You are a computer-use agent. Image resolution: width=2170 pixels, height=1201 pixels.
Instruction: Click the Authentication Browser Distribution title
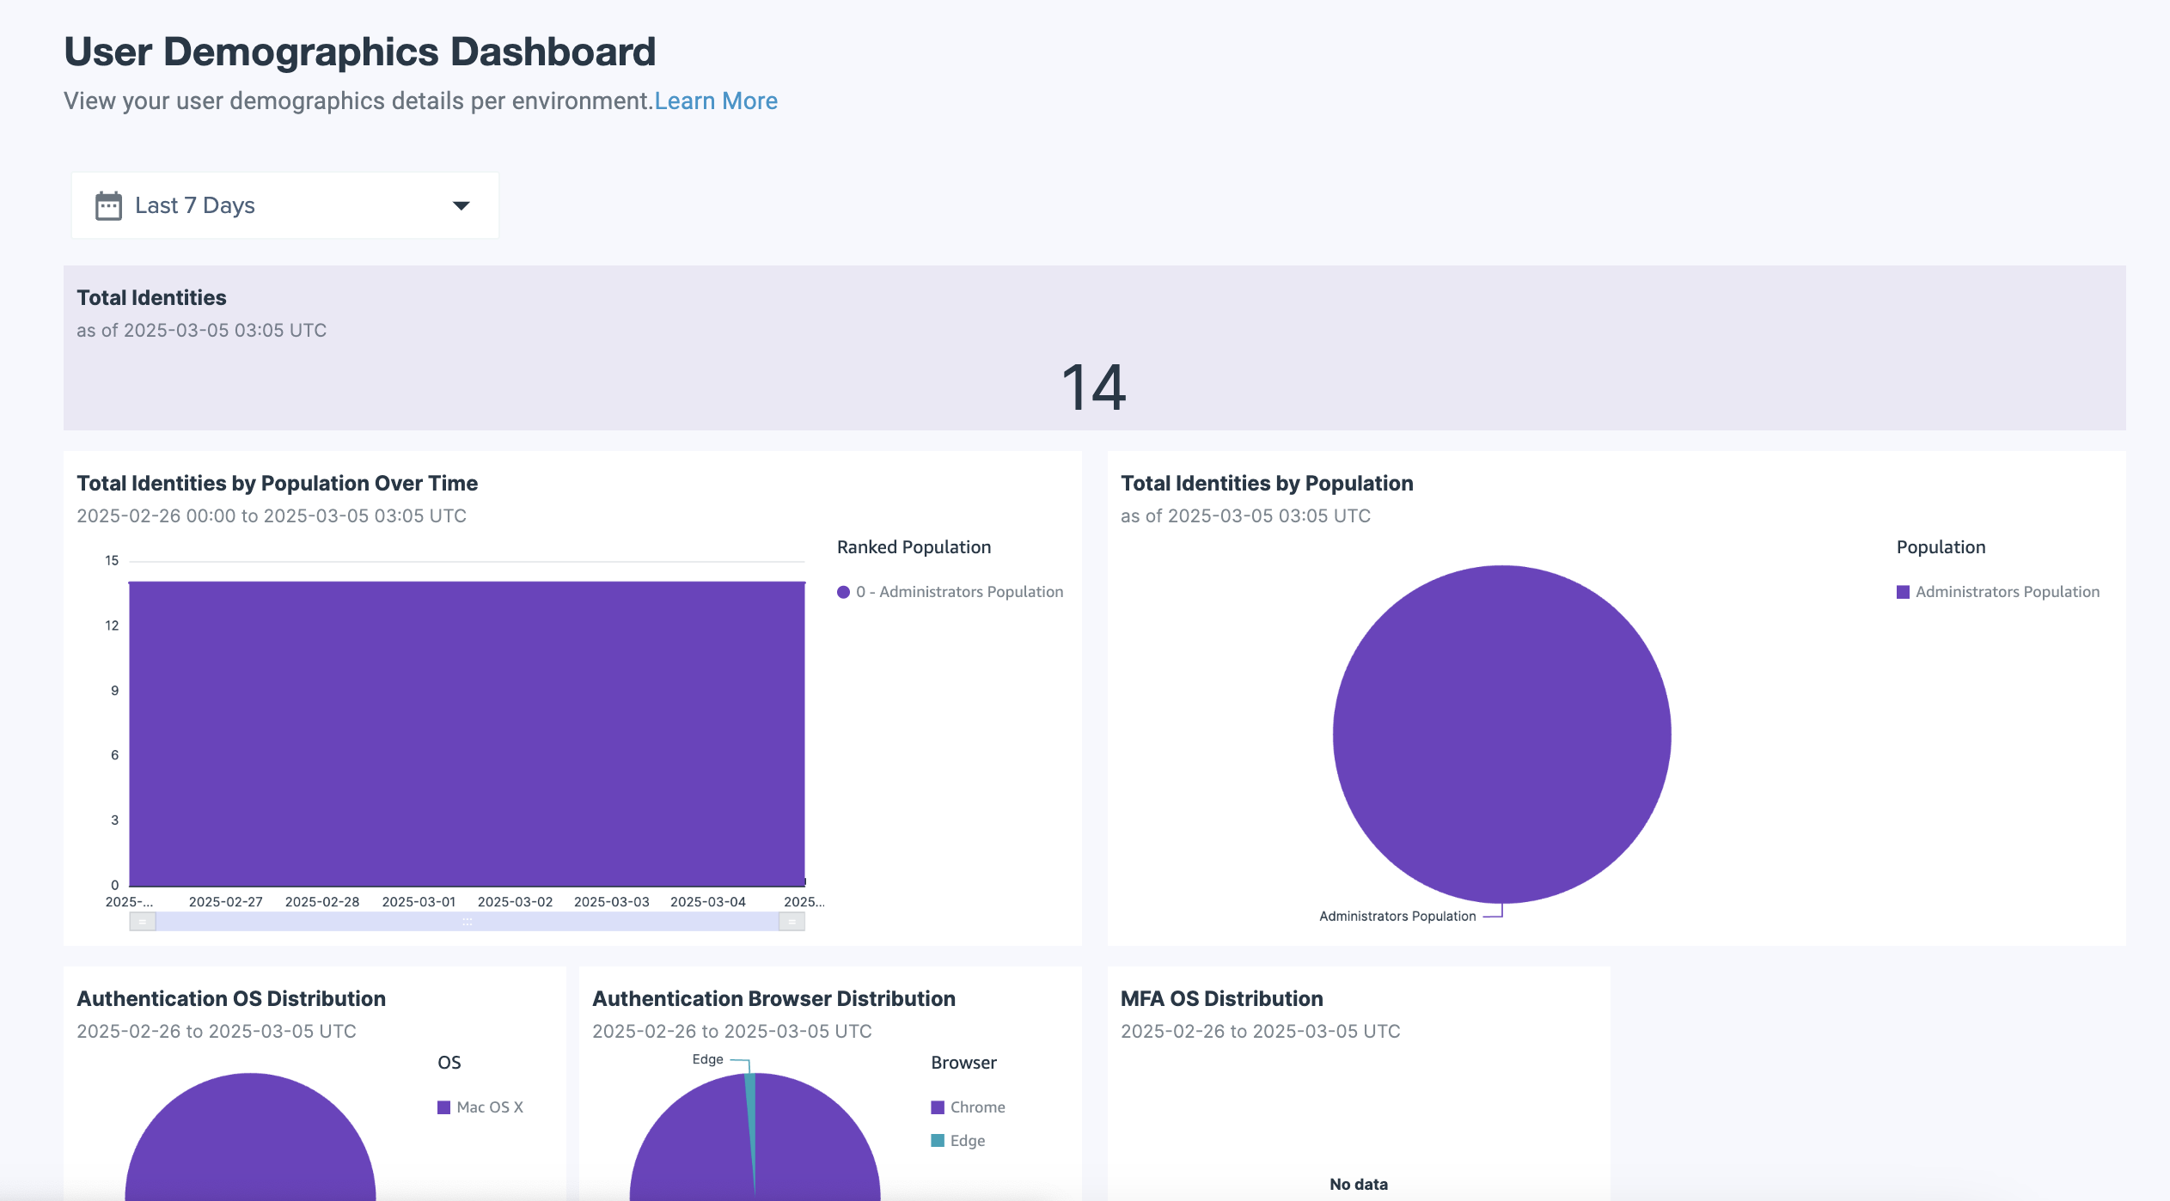click(774, 999)
